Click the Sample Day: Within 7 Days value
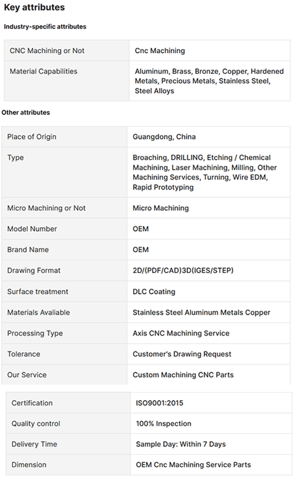 click(x=181, y=444)
